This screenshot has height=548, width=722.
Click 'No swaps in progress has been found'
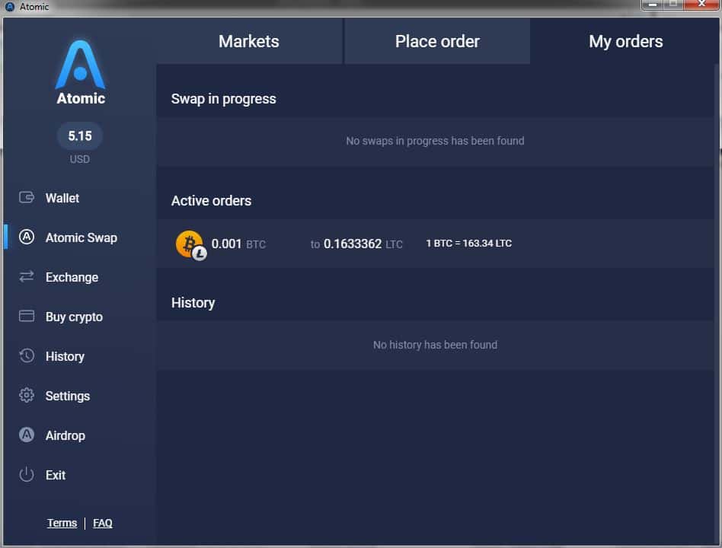coord(435,141)
